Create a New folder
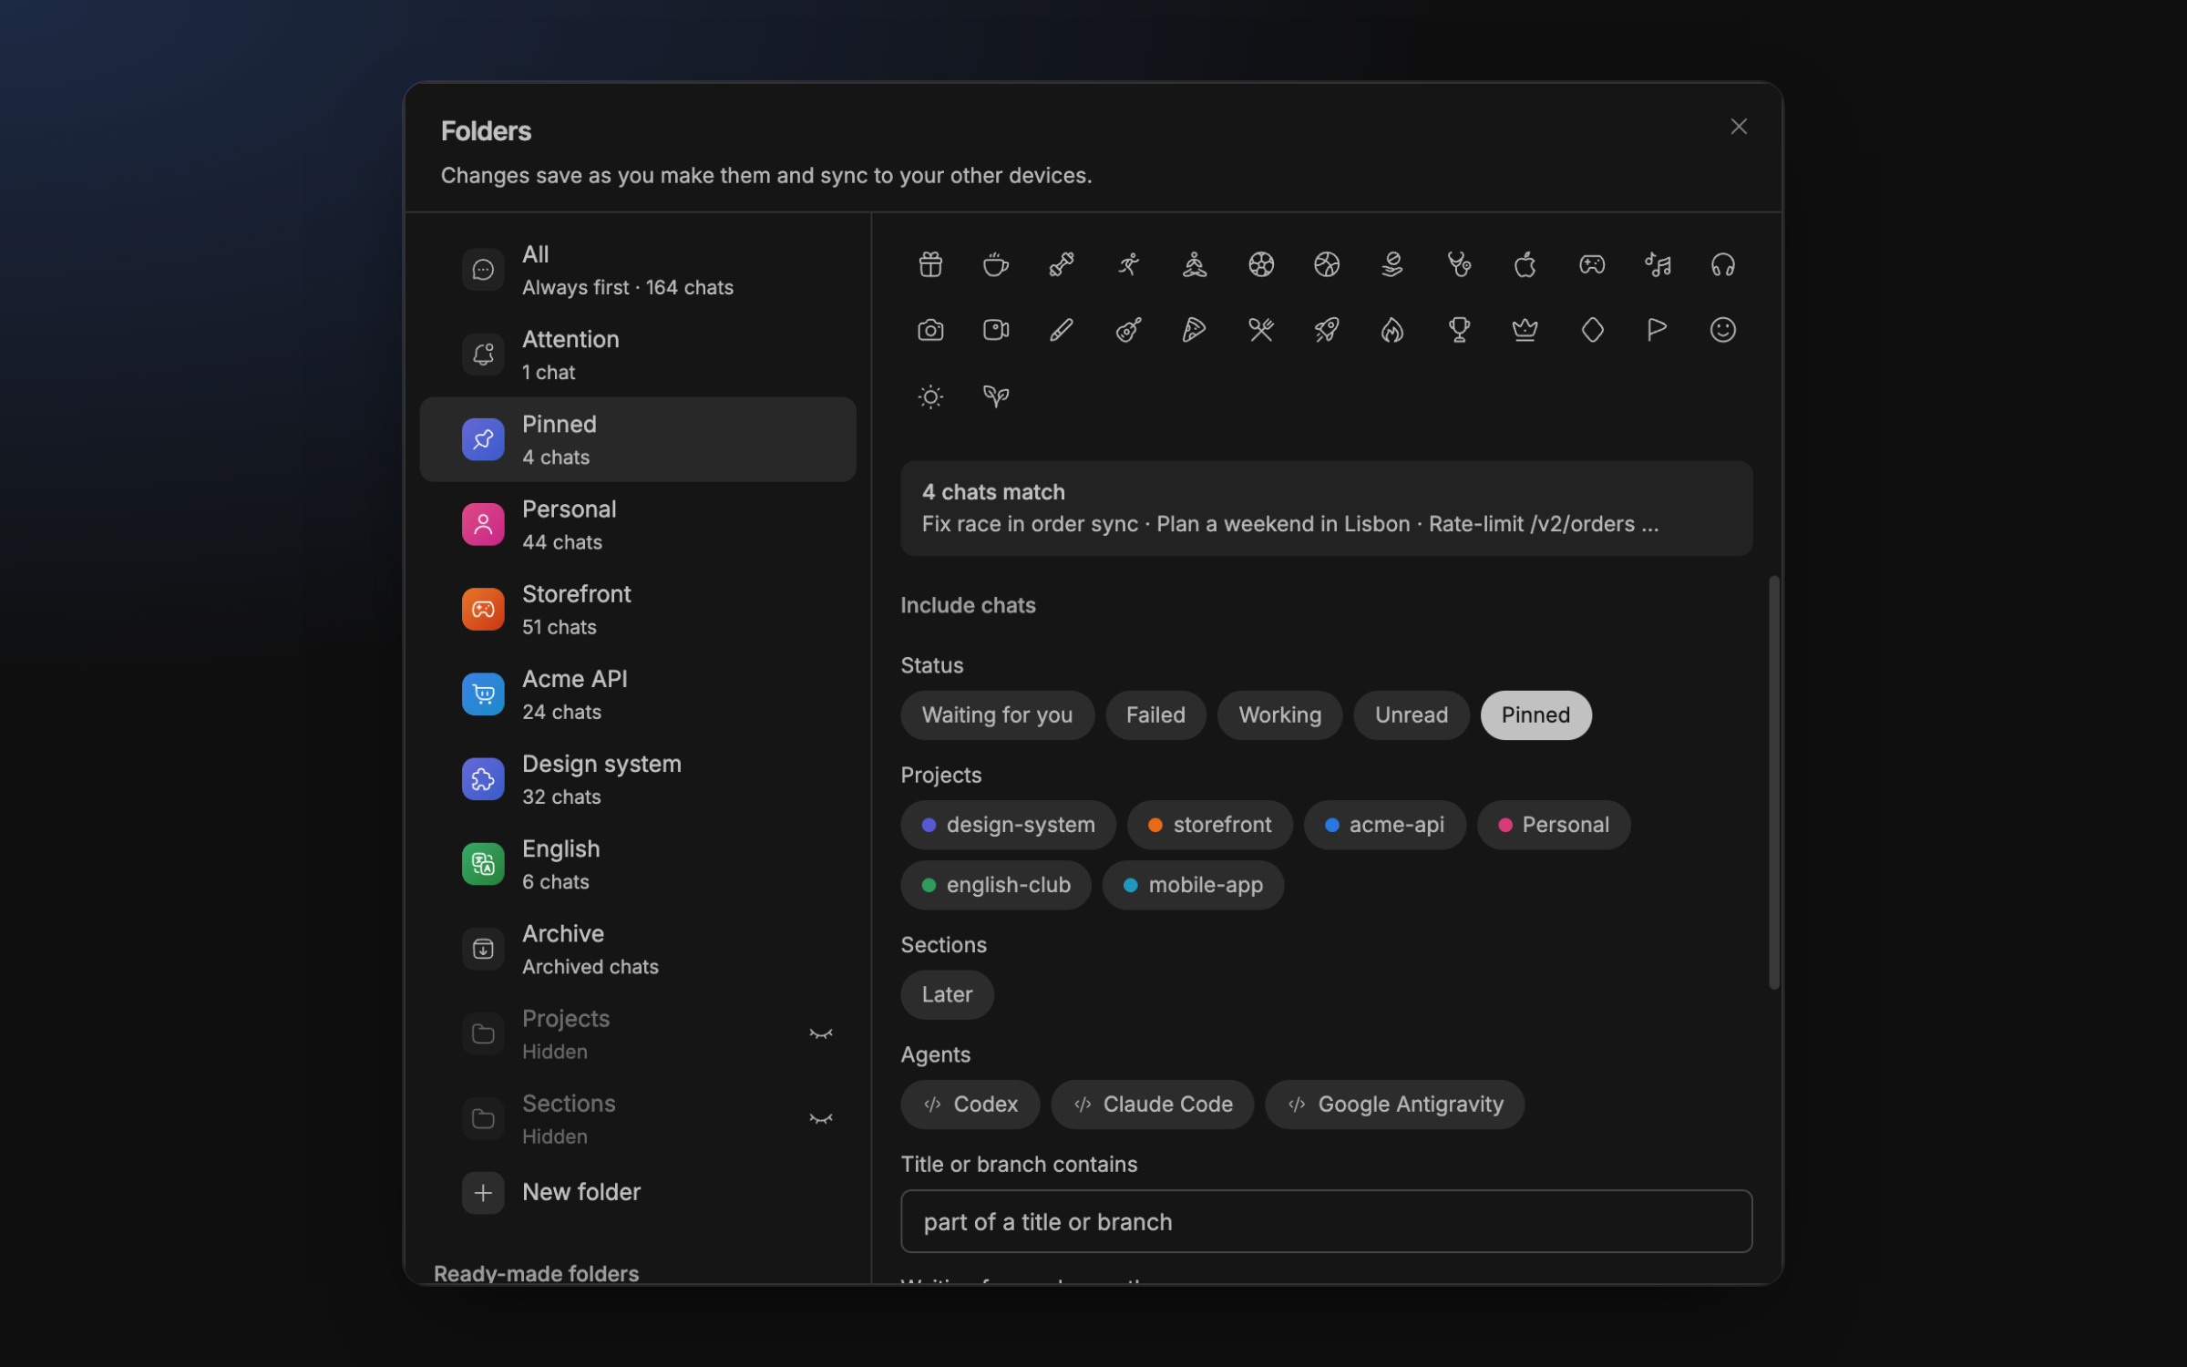The width and height of the screenshot is (2187, 1367). coord(638,1192)
